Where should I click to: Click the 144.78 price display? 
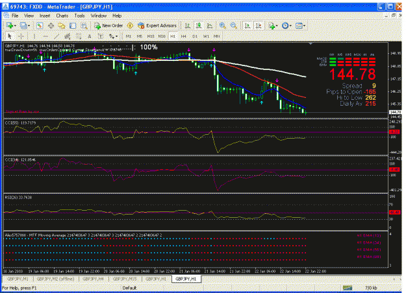352,75
